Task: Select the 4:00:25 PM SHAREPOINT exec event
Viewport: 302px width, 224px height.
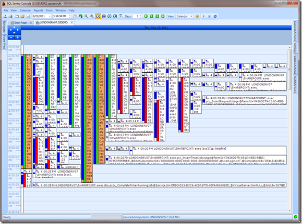Action: pyautogui.click(x=56, y=173)
